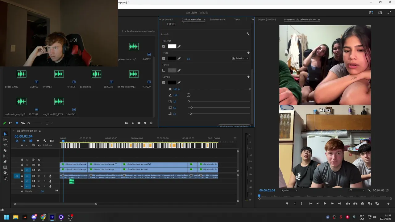Image resolution: width=395 pixels, height=222 pixels.
Task: Click the Shadow color eyedropper
Action: [179, 82]
